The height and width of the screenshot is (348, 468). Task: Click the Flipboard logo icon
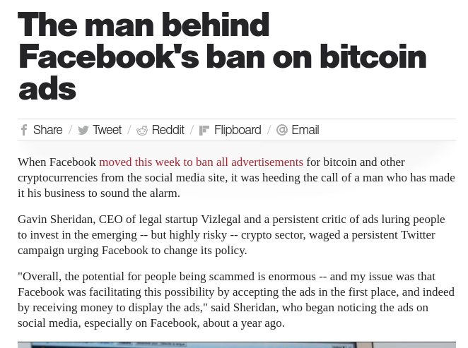(x=204, y=130)
